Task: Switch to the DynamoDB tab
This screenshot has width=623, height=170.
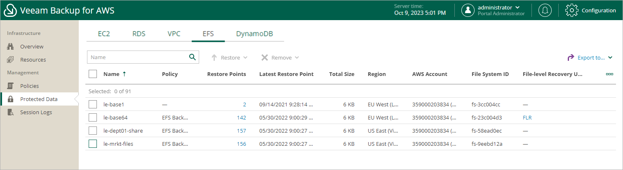Action: 254,34
